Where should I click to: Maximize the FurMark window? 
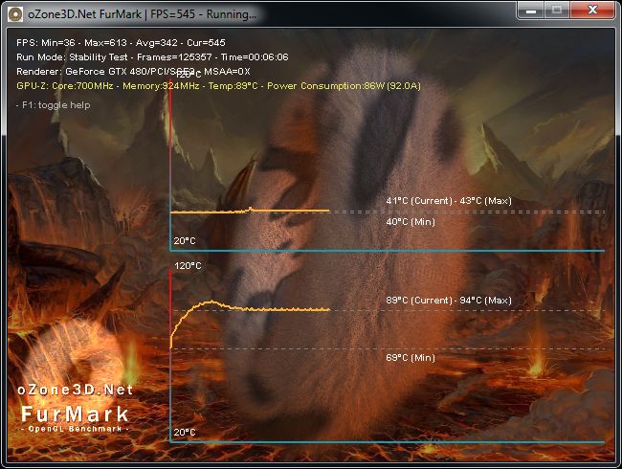pyautogui.click(x=557, y=10)
